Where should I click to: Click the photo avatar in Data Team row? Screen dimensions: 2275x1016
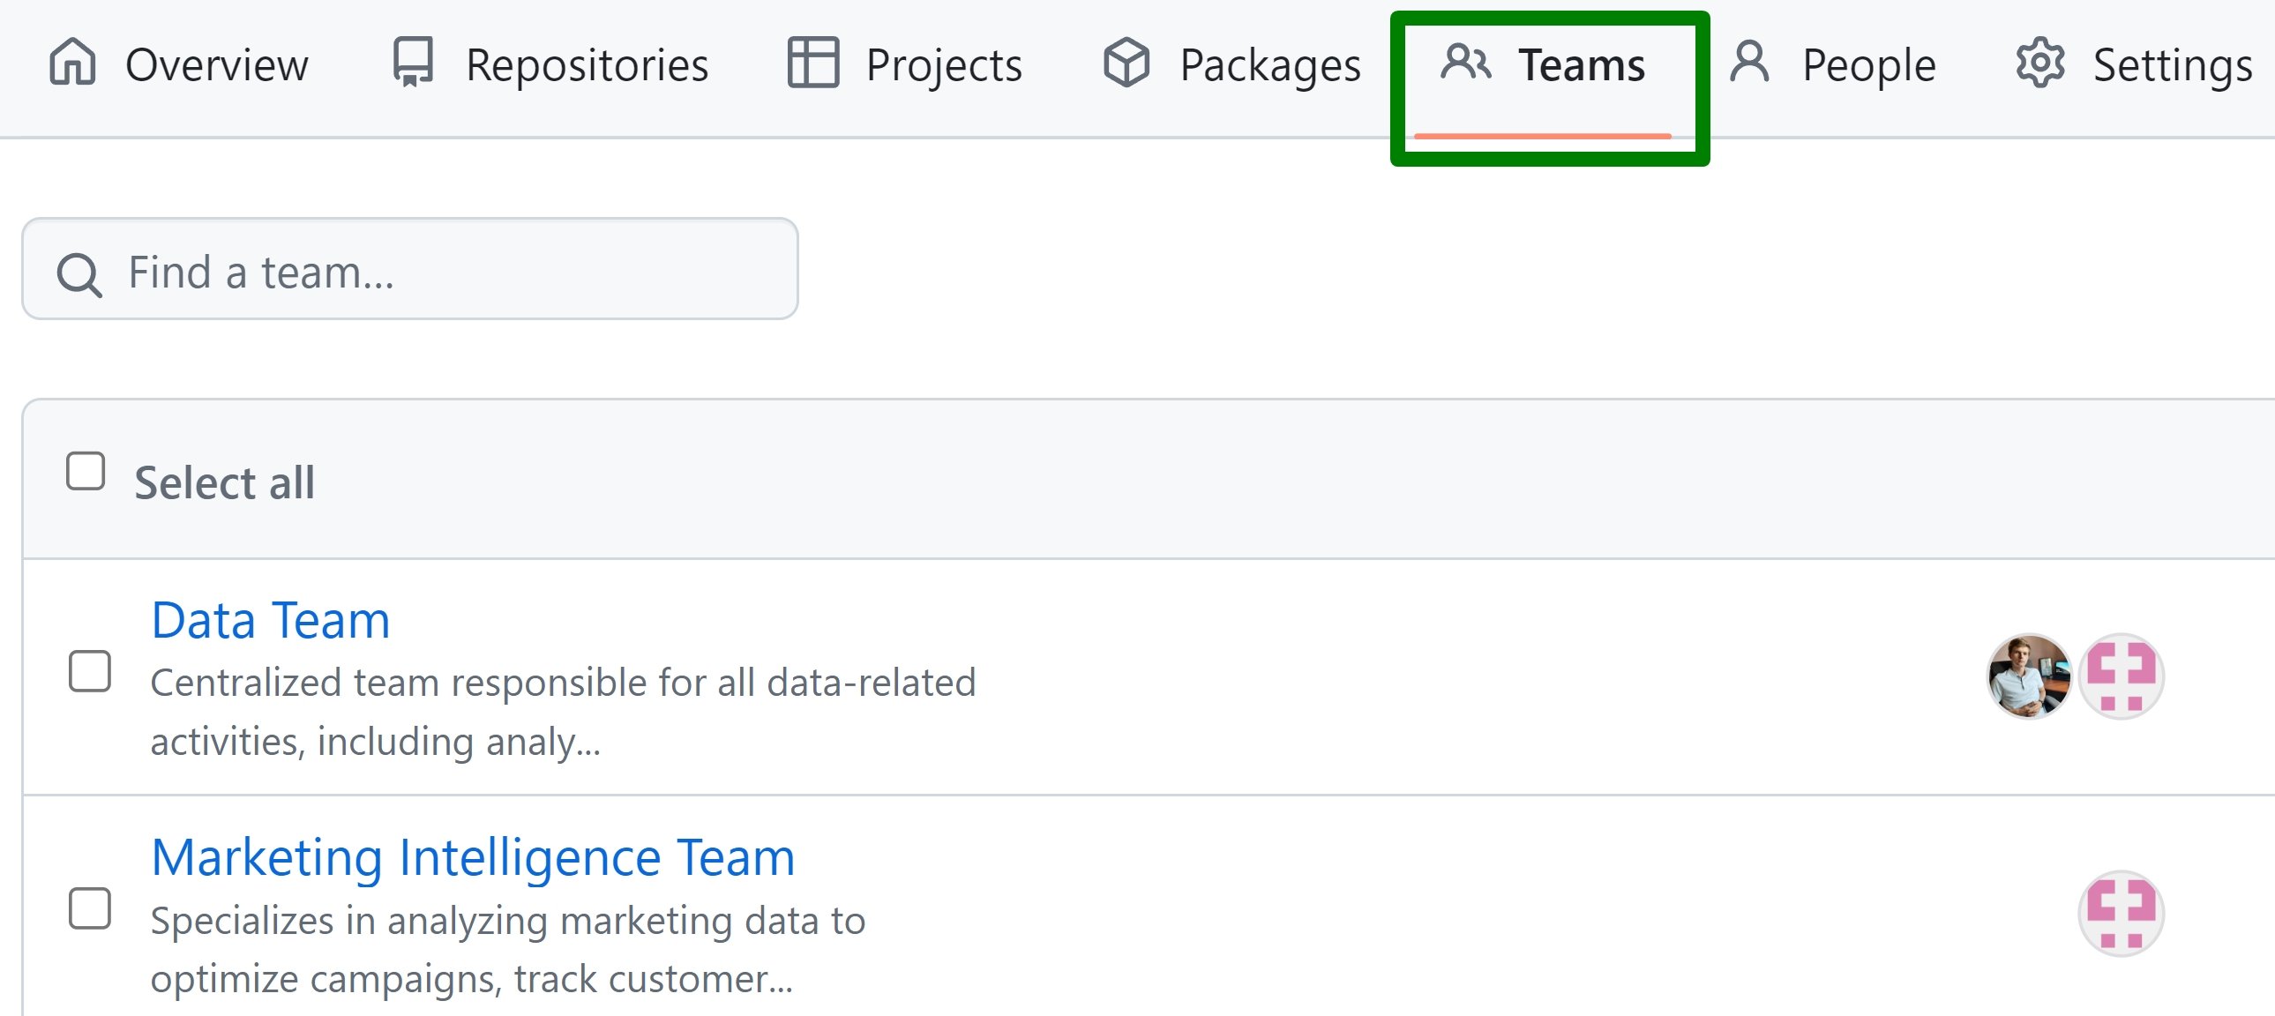point(2029,676)
